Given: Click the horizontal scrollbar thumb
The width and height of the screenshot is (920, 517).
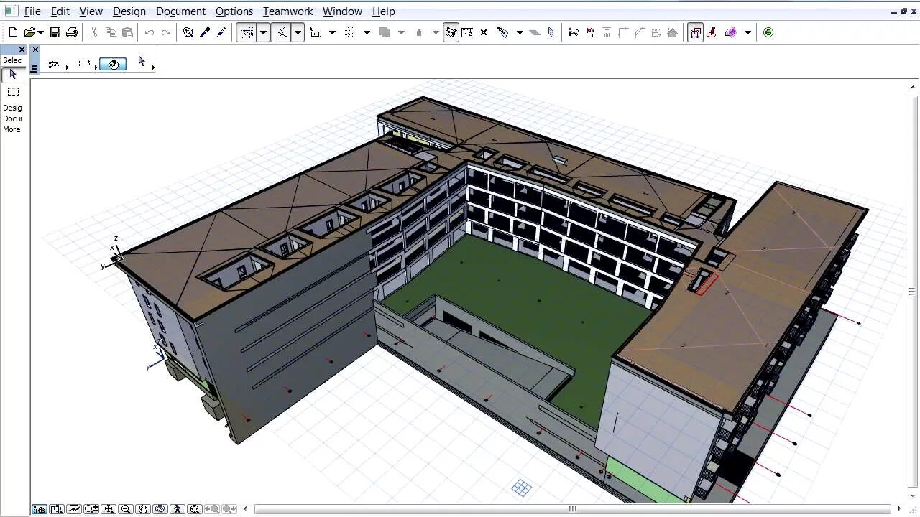Looking at the screenshot, I should click(573, 509).
